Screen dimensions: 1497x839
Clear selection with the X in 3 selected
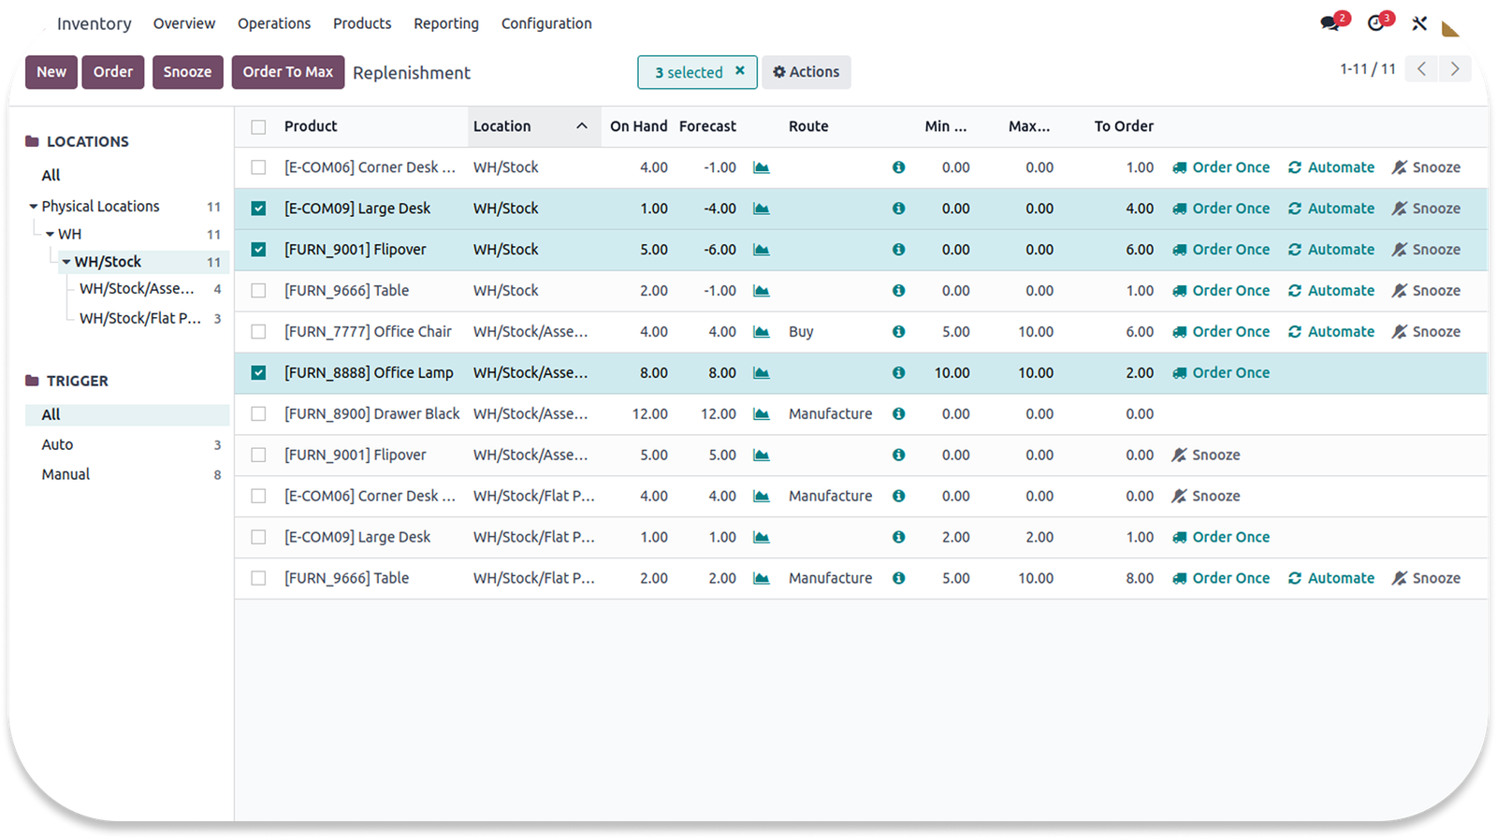click(x=740, y=71)
